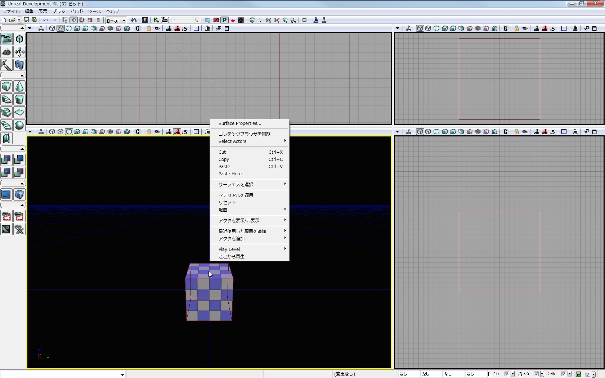Click the cone brush builder icon
The width and height of the screenshot is (605, 378).
[19, 87]
